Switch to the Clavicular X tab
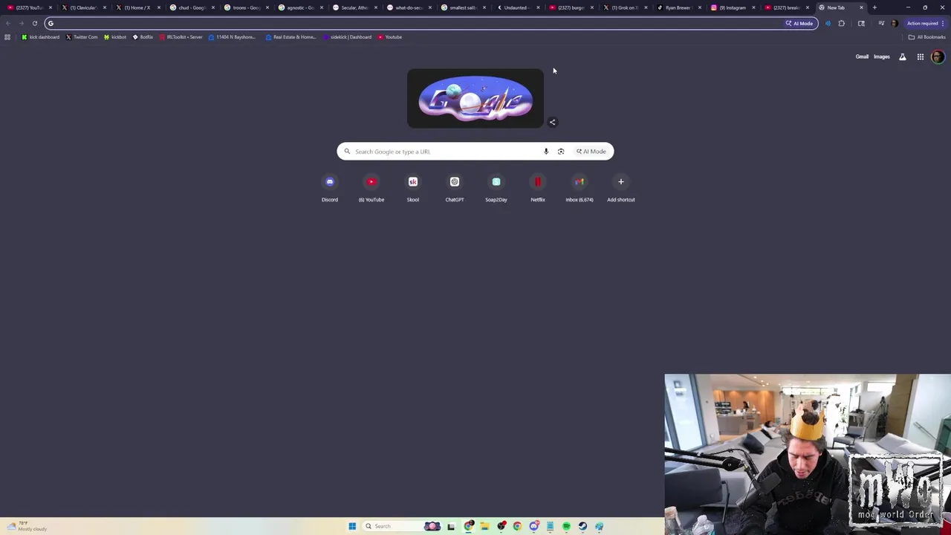 pyautogui.click(x=82, y=7)
